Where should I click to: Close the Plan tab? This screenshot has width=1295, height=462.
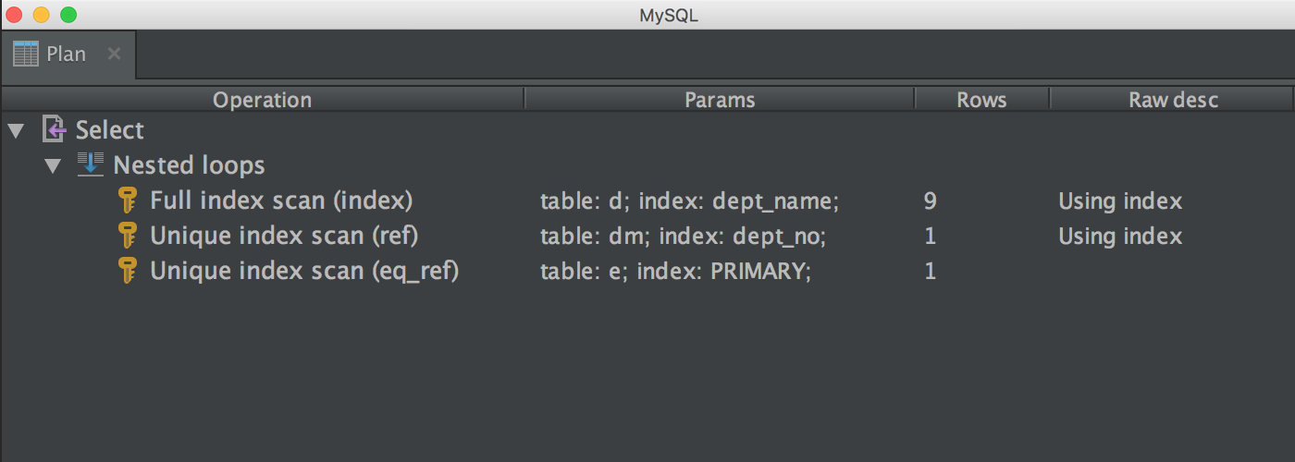114,54
